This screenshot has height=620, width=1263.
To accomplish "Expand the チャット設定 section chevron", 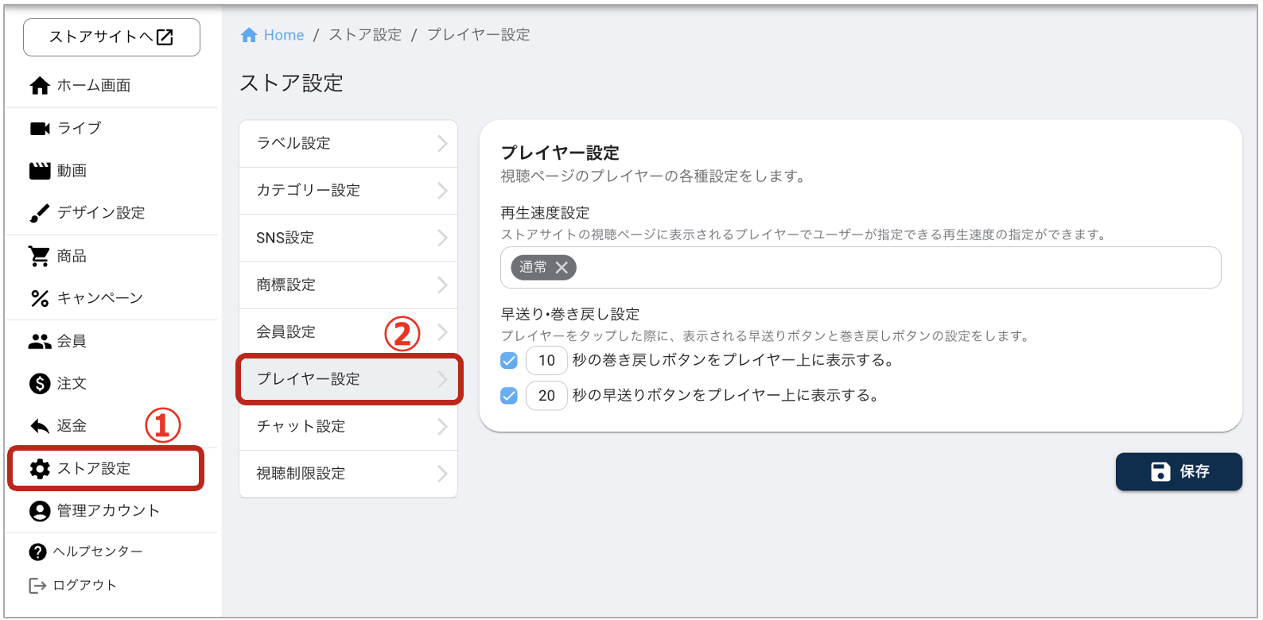I will click(443, 427).
